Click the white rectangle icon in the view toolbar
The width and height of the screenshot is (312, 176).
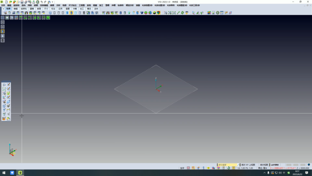click(x=7, y=18)
